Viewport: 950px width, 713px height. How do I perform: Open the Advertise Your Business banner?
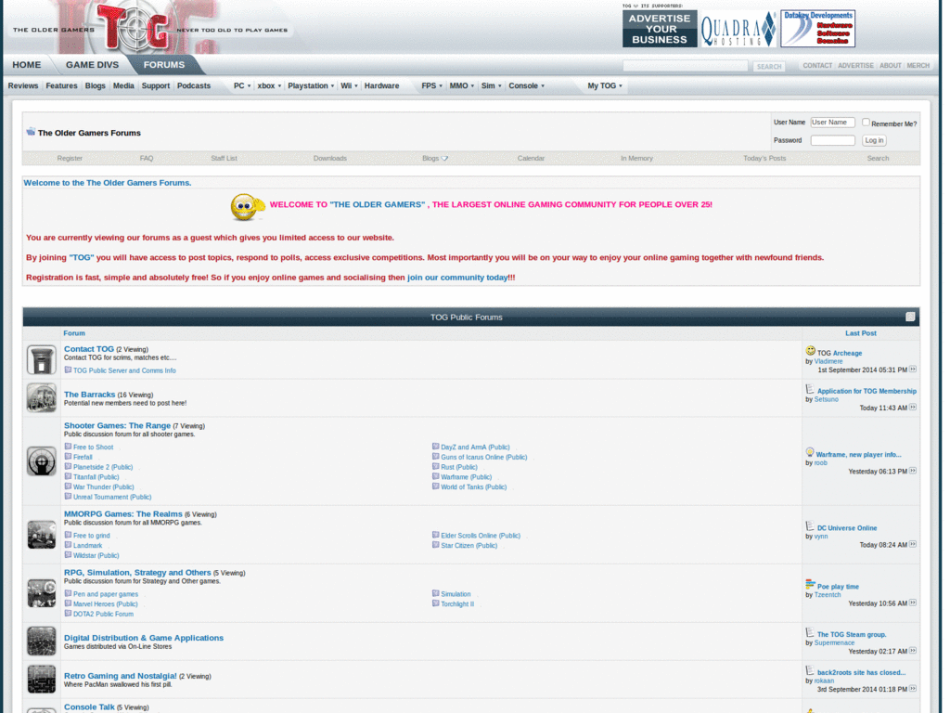(660, 29)
